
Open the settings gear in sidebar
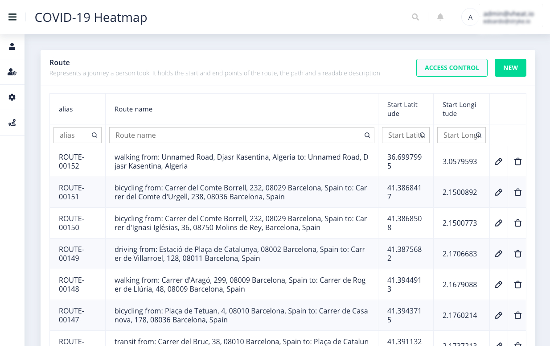click(x=12, y=97)
